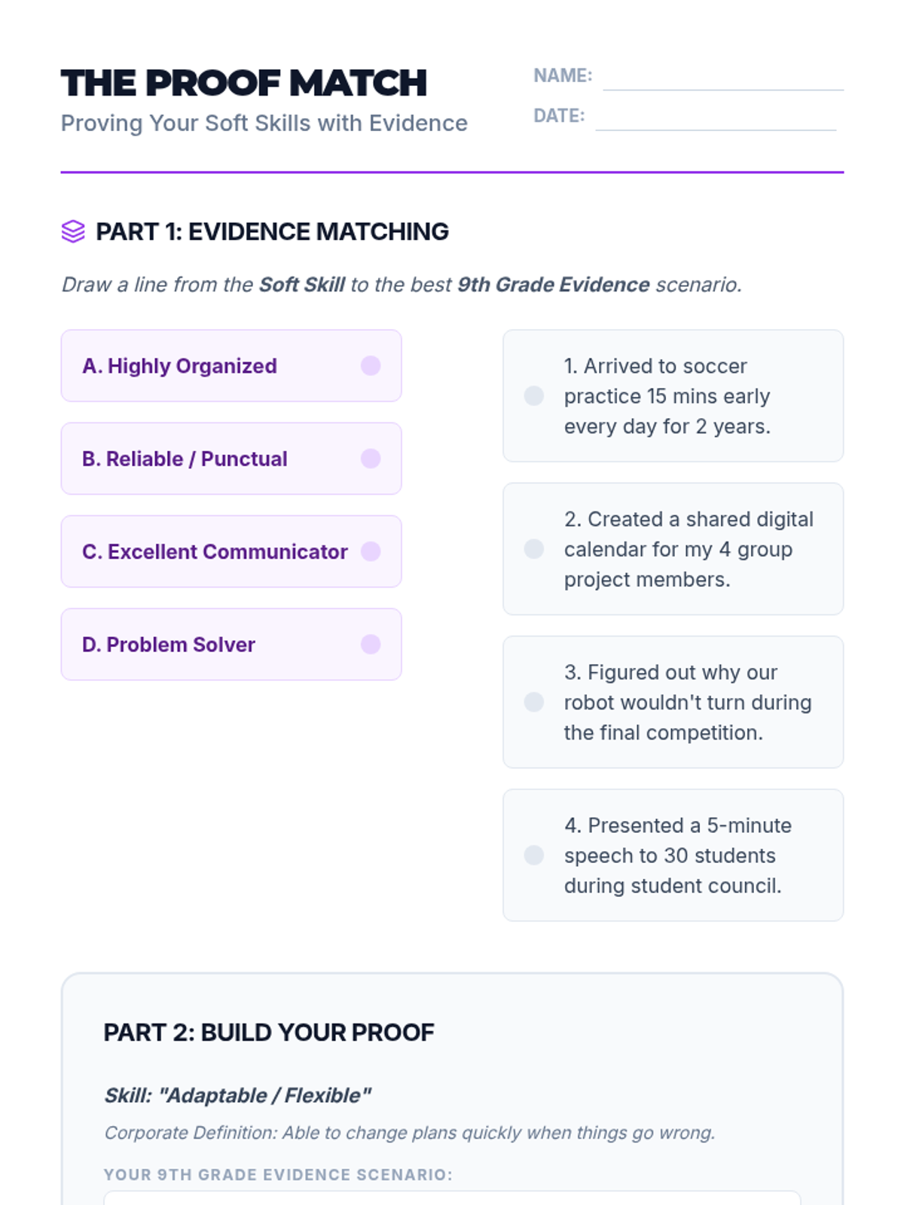Select the connector dot for Reliable / Punctual
This screenshot has height=1205, width=904.
(x=371, y=459)
